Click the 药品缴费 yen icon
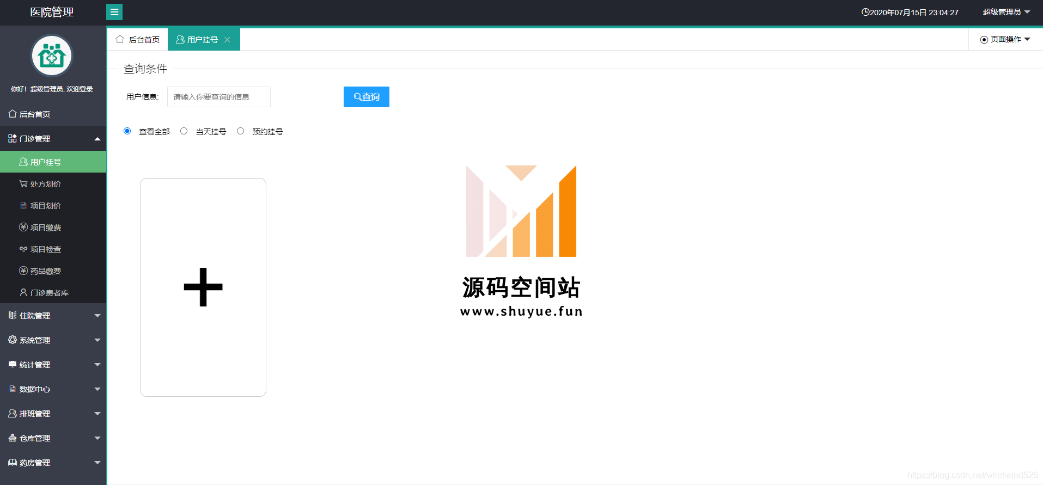The width and height of the screenshot is (1043, 485). 23,271
